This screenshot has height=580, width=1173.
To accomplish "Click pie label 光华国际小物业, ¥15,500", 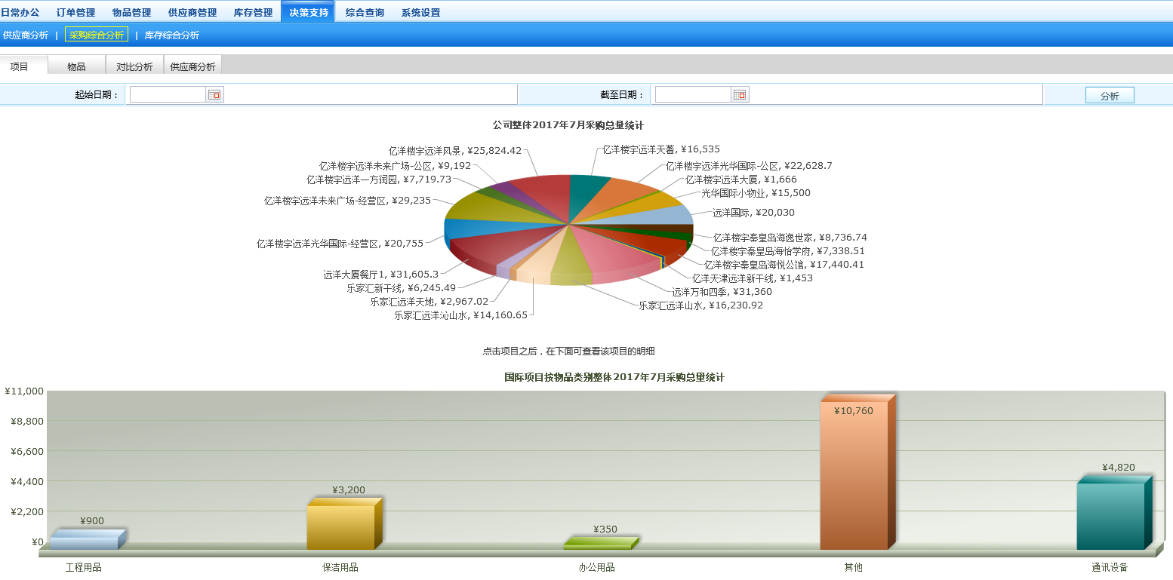I will pyautogui.click(x=756, y=193).
